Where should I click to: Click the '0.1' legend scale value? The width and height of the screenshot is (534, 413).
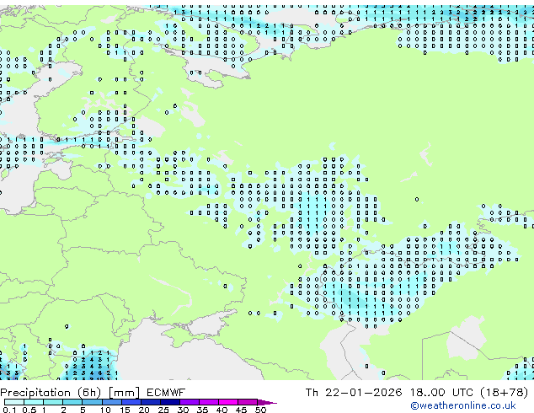coord(9,410)
